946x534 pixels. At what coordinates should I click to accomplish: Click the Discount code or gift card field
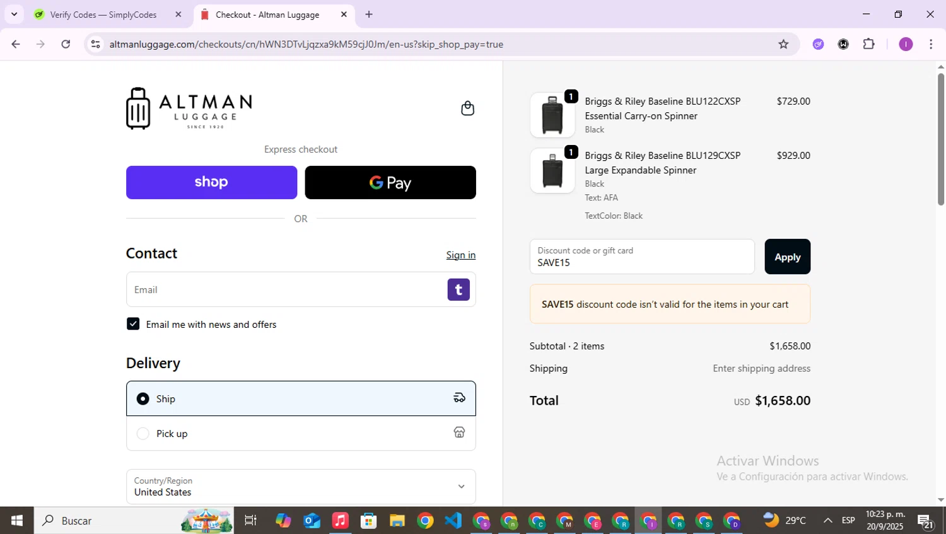click(642, 257)
